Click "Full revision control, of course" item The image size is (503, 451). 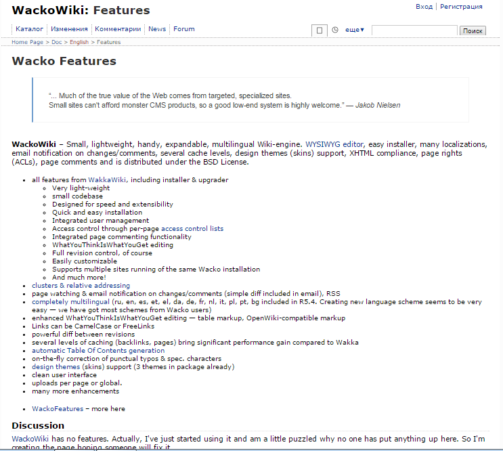[x=102, y=253]
